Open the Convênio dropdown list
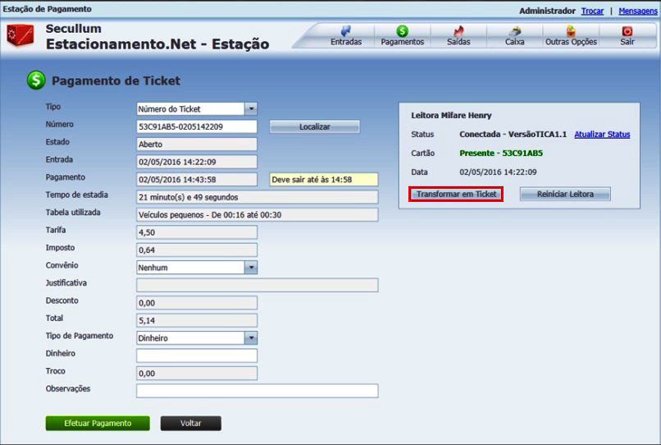Image resolution: width=661 pixels, height=445 pixels. pos(251,268)
